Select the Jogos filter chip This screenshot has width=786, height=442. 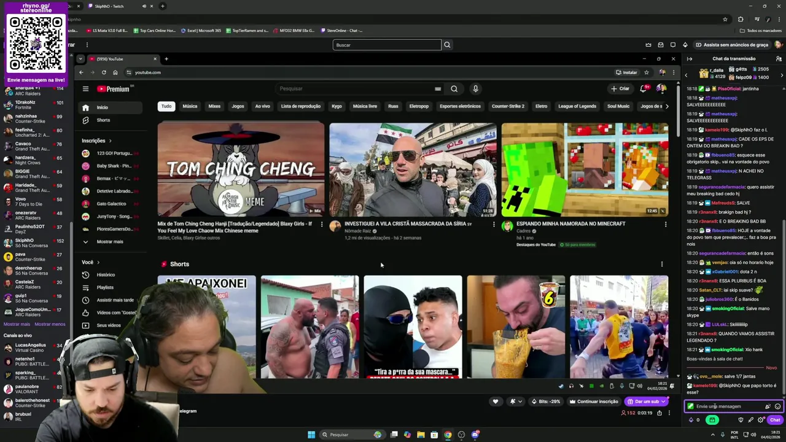[238, 106]
